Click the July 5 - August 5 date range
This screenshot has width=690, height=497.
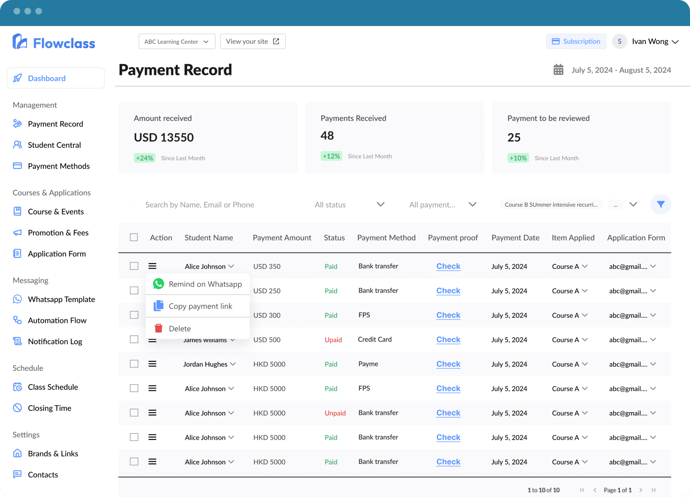click(x=621, y=70)
